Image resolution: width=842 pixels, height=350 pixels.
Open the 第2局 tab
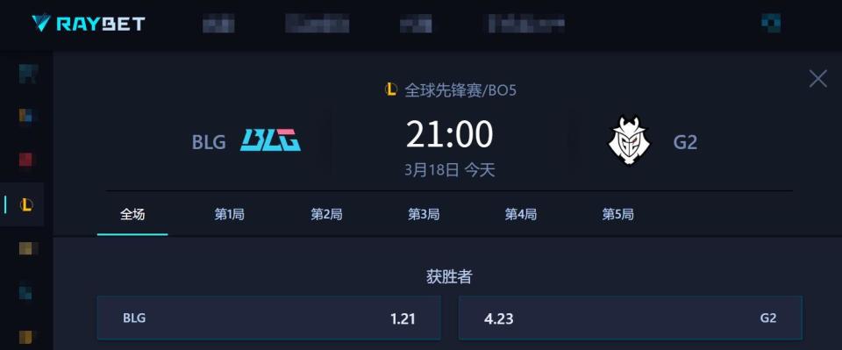326,215
